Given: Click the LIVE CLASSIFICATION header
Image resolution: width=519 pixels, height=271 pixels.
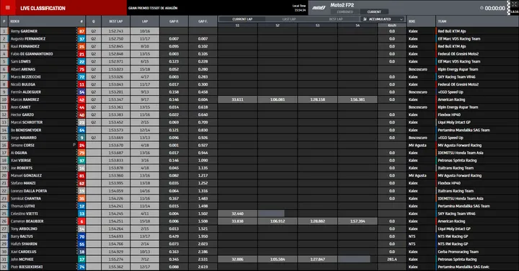Looking at the screenshot, I should pyautogui.click(x=43, y=8).
